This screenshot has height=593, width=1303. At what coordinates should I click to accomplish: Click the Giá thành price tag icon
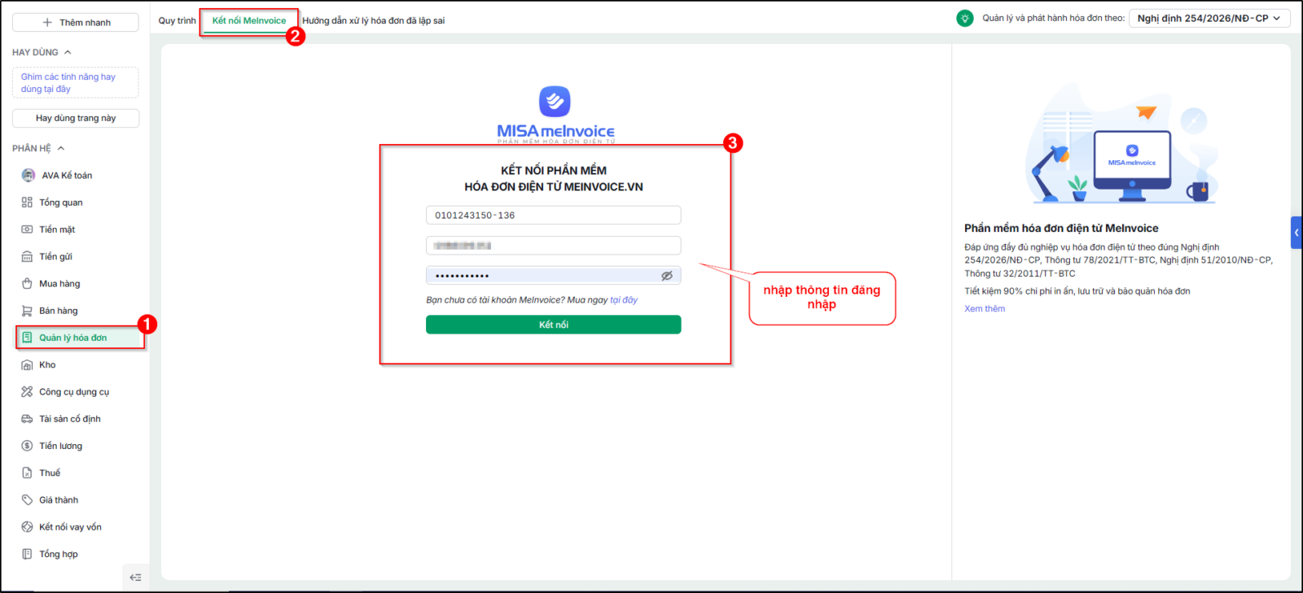(x=27, y=500)
